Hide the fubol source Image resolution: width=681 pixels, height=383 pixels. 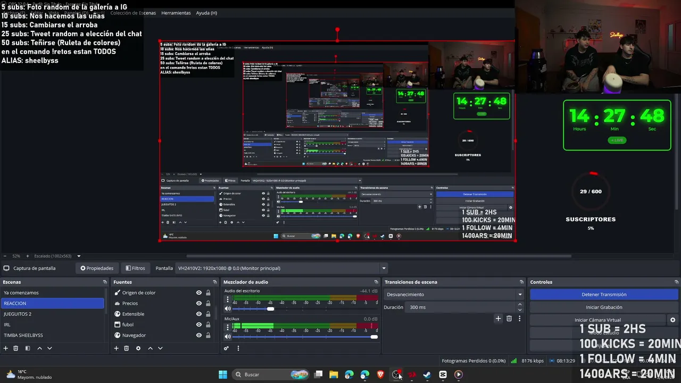pyautogui.click(x=199, y=324)
